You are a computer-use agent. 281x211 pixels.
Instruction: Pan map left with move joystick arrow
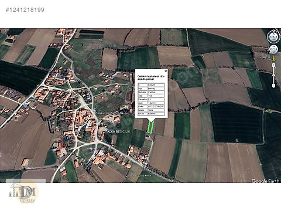pyautogui.click(x=270, y=49)
